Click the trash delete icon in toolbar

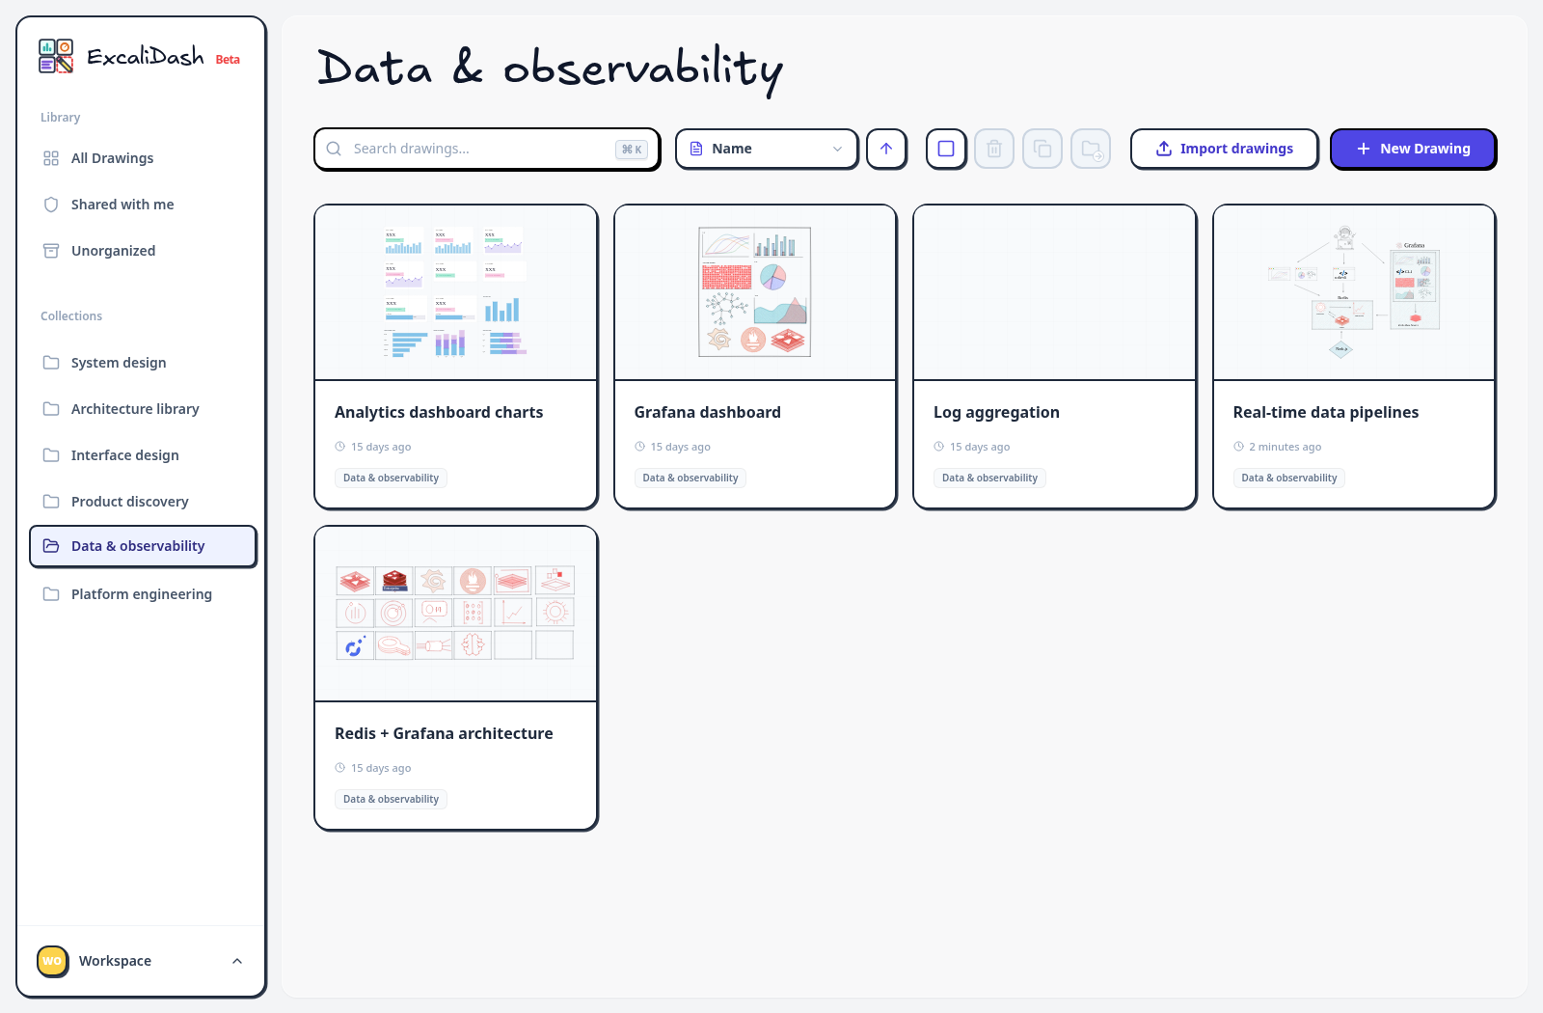(994, 149)
